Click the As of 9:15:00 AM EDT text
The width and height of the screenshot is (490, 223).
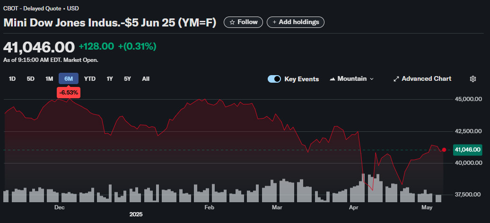[51, 60]
